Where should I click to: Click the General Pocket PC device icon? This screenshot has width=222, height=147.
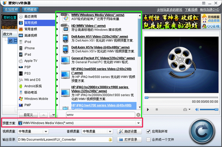[65, 60]
